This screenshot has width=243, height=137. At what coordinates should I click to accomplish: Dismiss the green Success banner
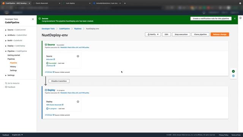[x=235, y=19]
